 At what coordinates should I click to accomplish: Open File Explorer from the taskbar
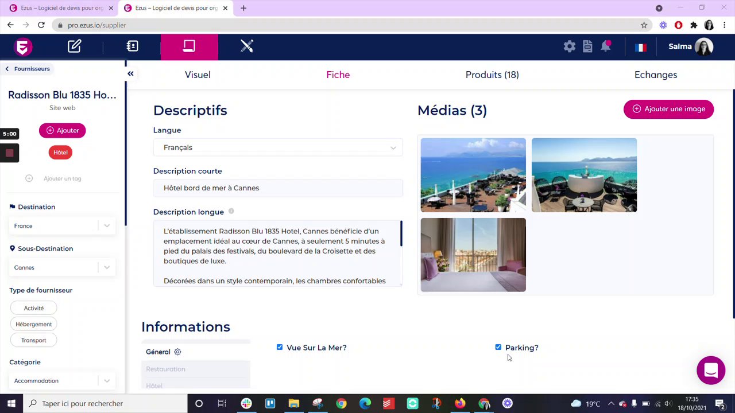pos(293,404)
